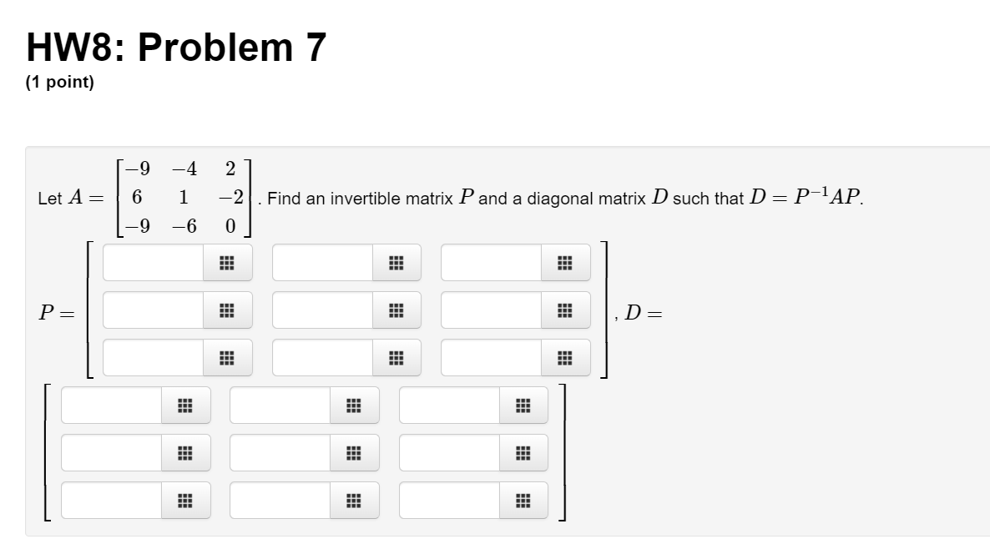Open the equation editor for P's bottom-right entry
Viewport: 990px width, 539px height.
(x=564, y=359)
